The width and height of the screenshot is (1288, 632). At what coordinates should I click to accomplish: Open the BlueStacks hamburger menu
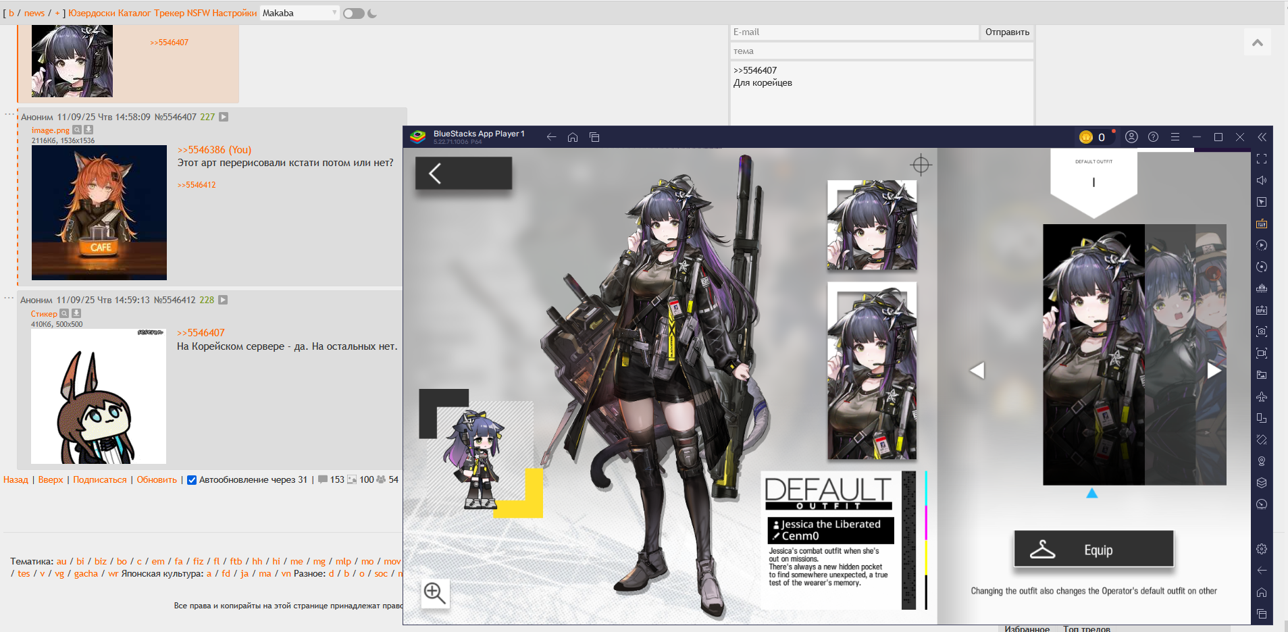(1175, 137)
